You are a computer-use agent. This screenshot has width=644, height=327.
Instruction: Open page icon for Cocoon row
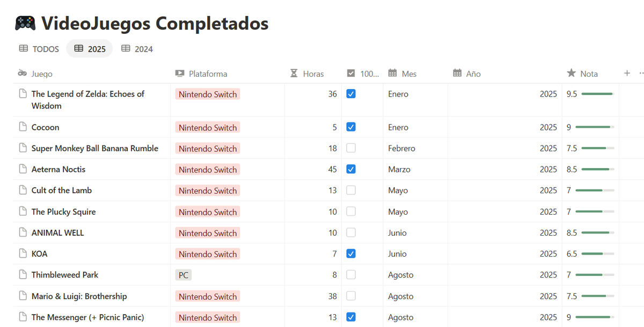(x=23, y=127)
